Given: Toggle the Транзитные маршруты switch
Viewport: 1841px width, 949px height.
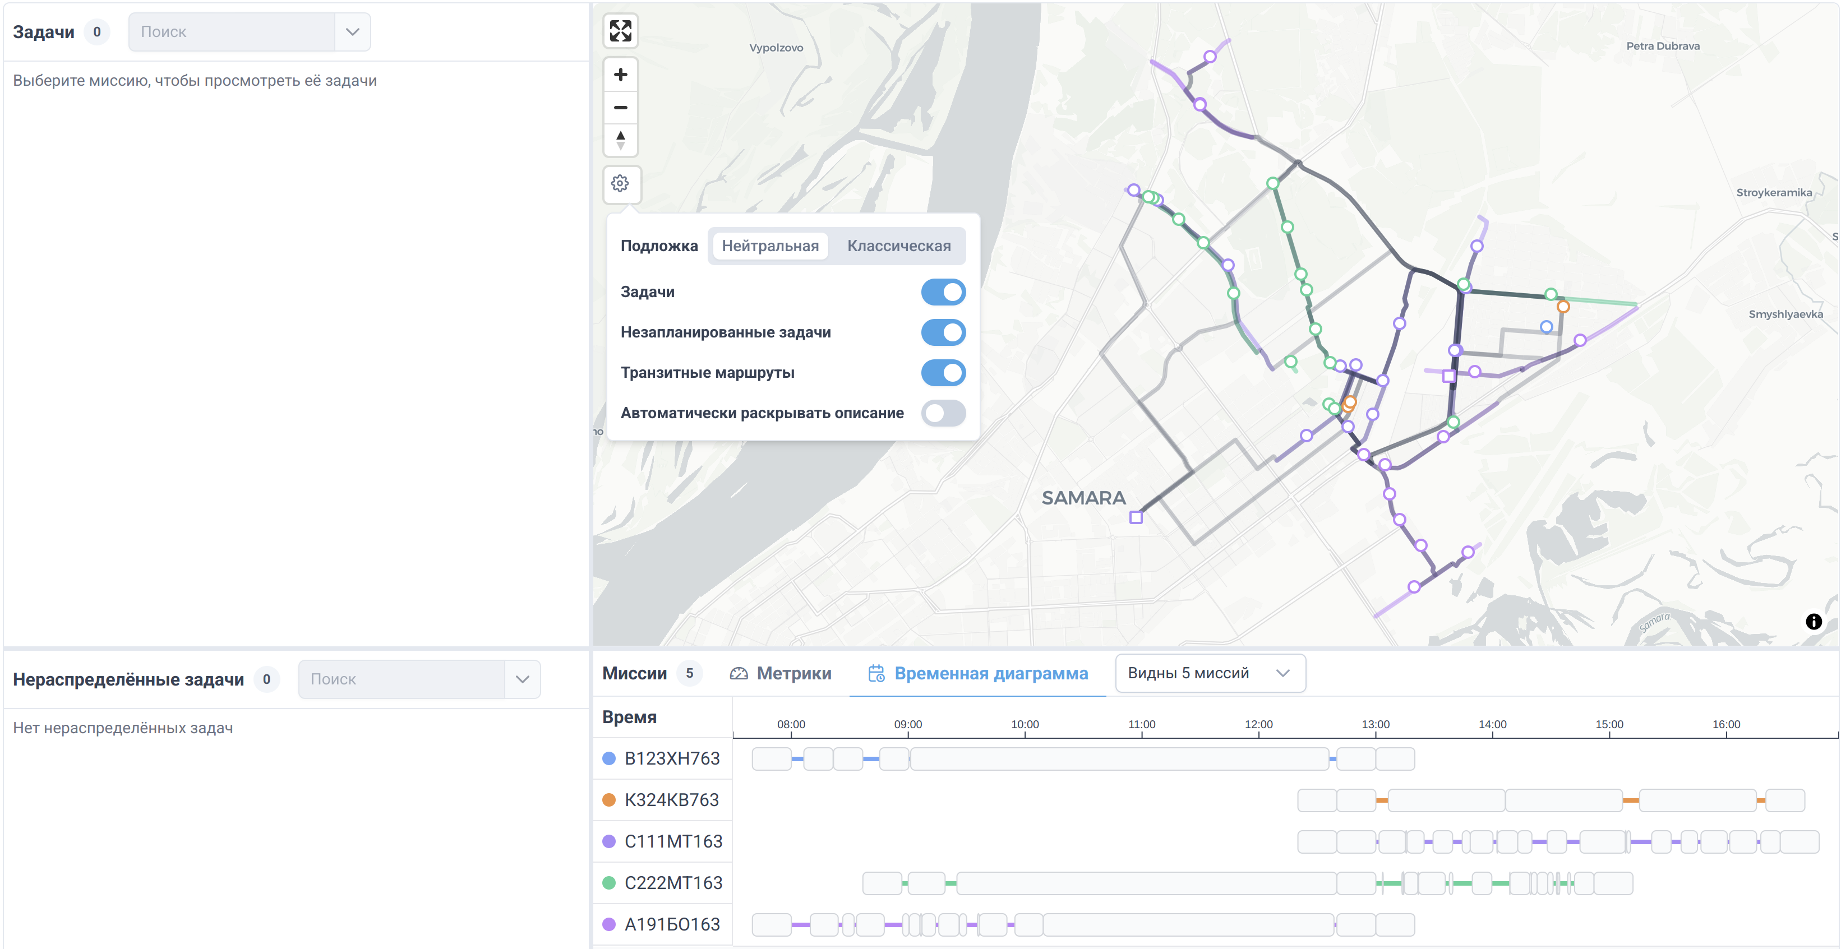Looking at the screenshot, I should (x=943, y=372).
